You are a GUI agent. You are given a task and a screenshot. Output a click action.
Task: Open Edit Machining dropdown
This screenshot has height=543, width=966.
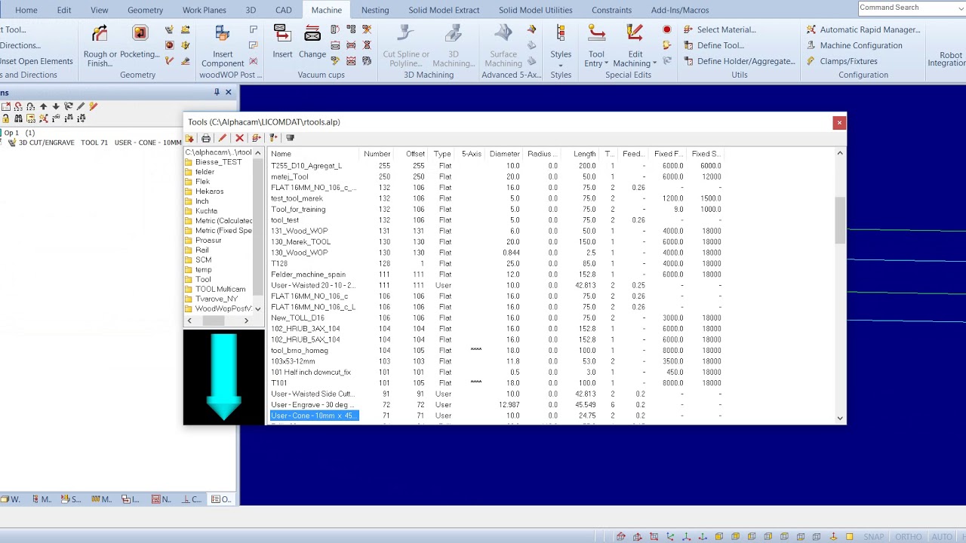pos(635,45)
